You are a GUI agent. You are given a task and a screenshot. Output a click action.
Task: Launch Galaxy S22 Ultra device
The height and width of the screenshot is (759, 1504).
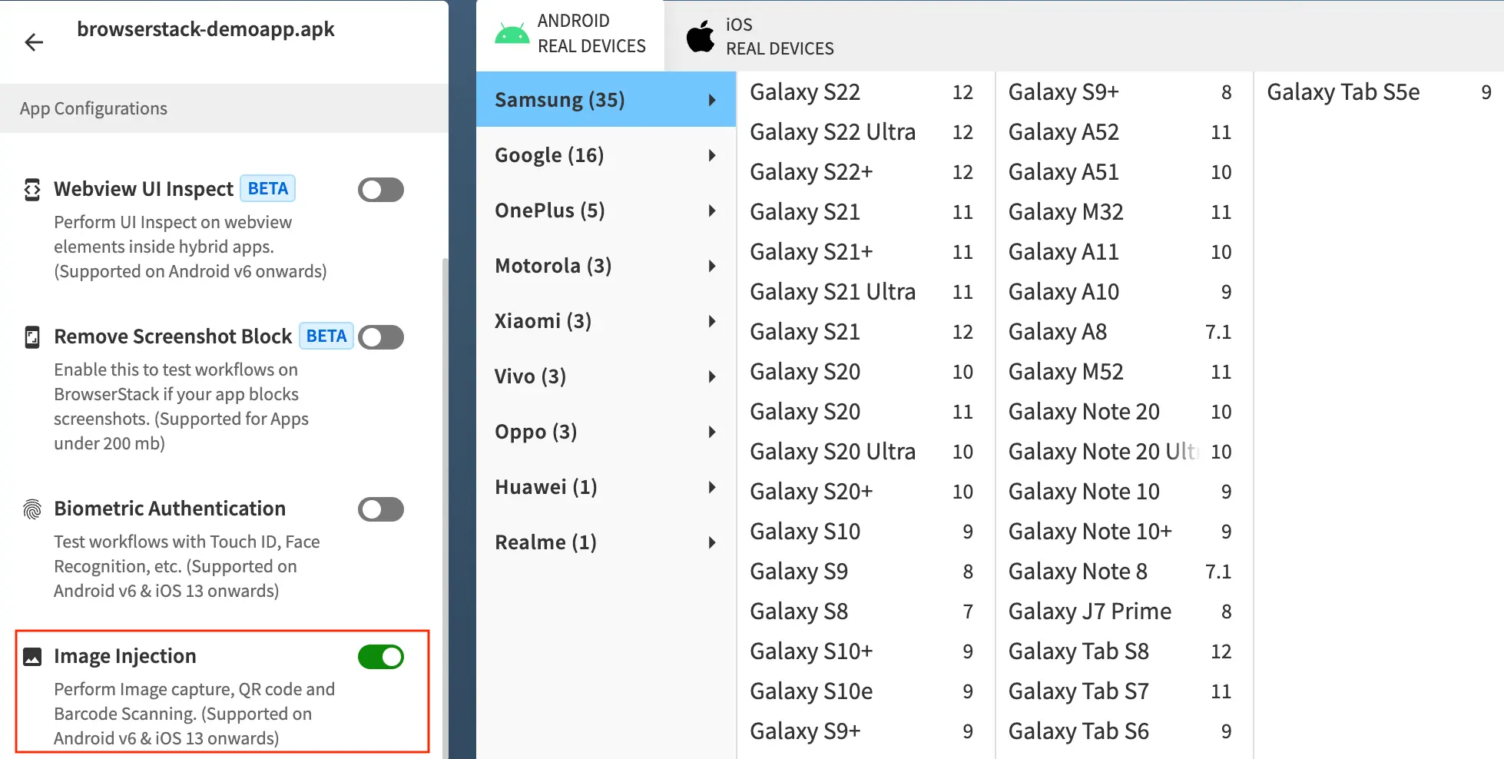click(x=833, y=132)
